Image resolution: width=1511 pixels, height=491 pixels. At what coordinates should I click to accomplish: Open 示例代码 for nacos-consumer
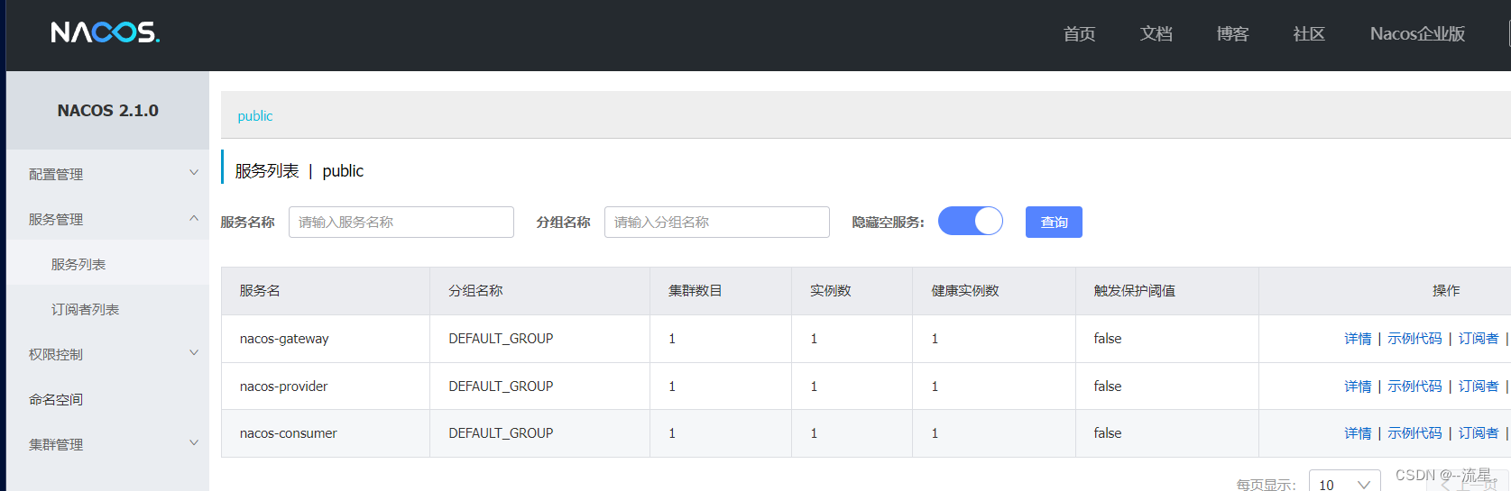coord(1414,433)
